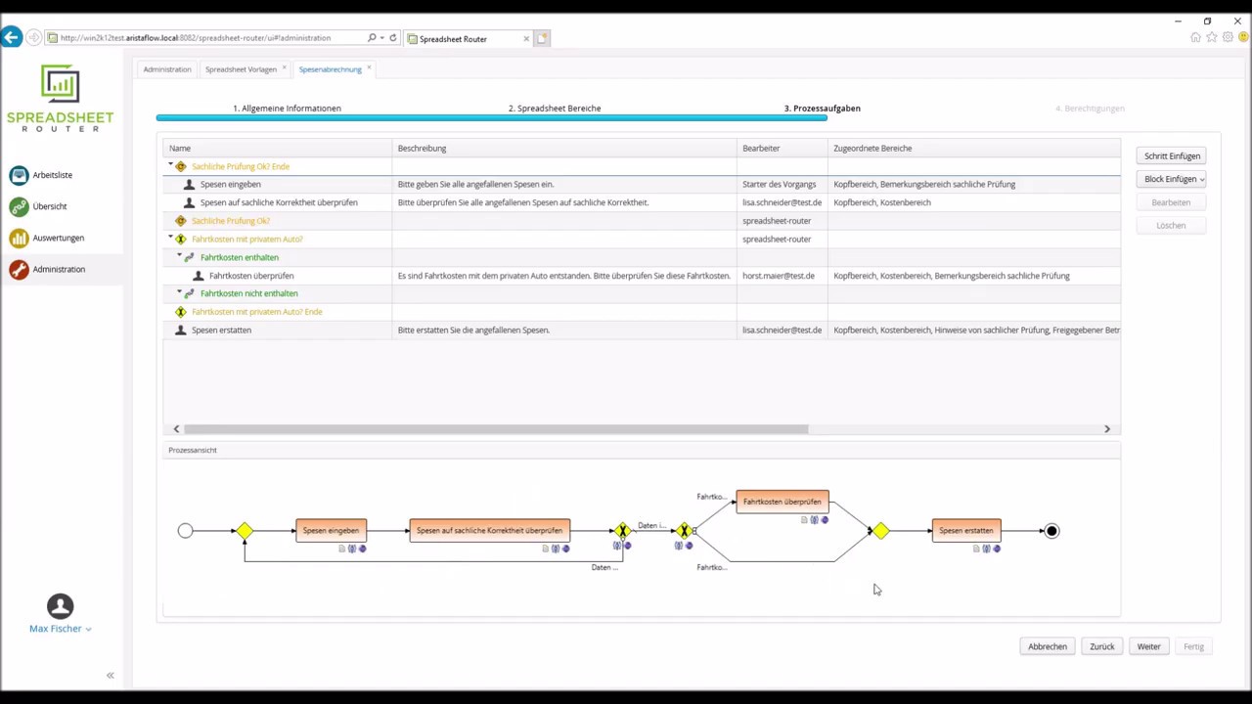Select the 'Spesen eingeben' diagram box
This screenshot has height=704, width=1252.
click(x=331, y=530)
